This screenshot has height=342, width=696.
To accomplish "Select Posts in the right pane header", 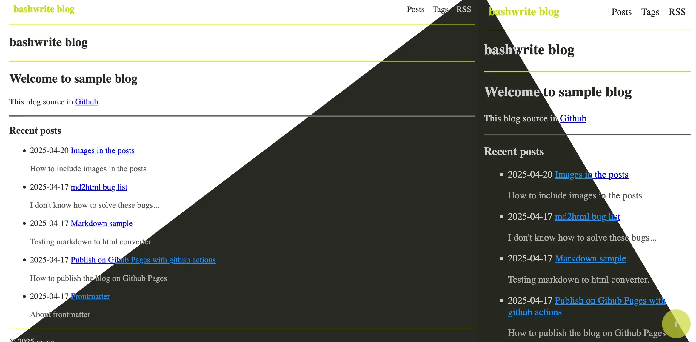I will (x=621, y=12).
